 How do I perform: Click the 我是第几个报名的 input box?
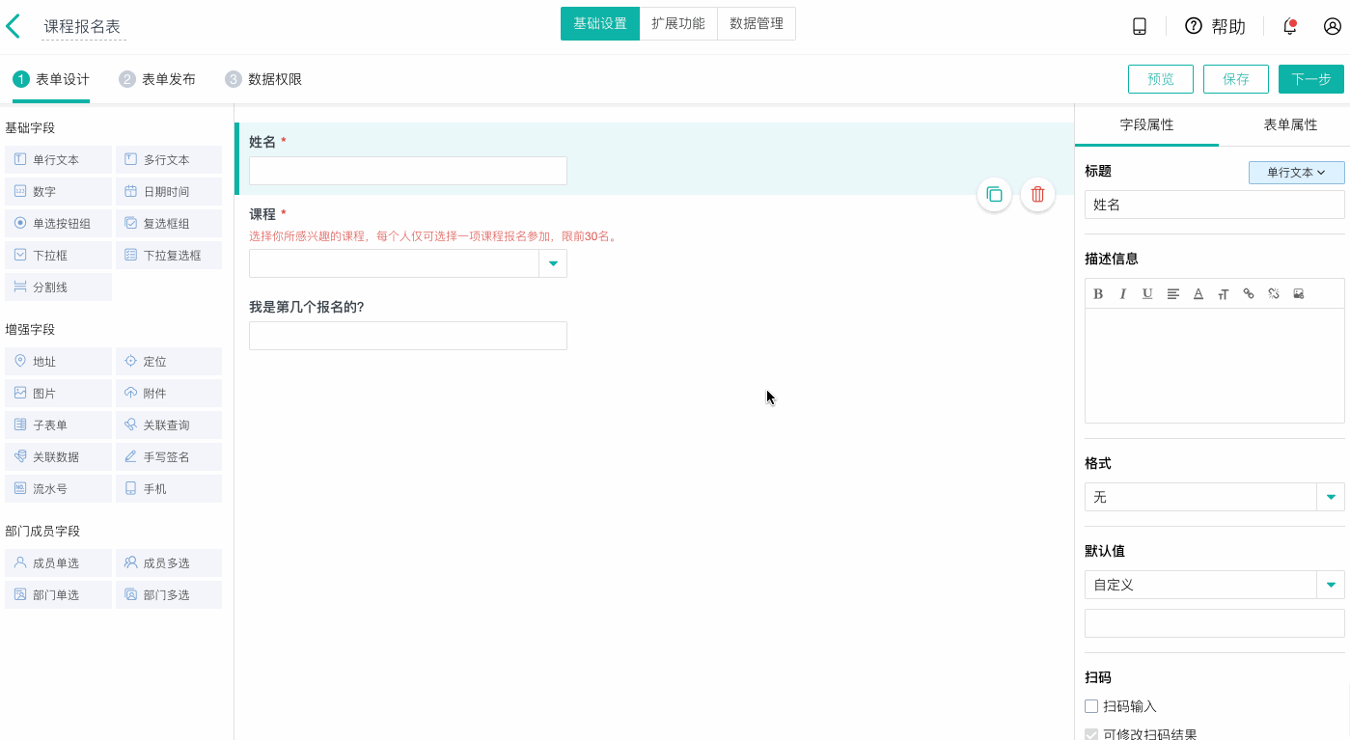point(407,336)
